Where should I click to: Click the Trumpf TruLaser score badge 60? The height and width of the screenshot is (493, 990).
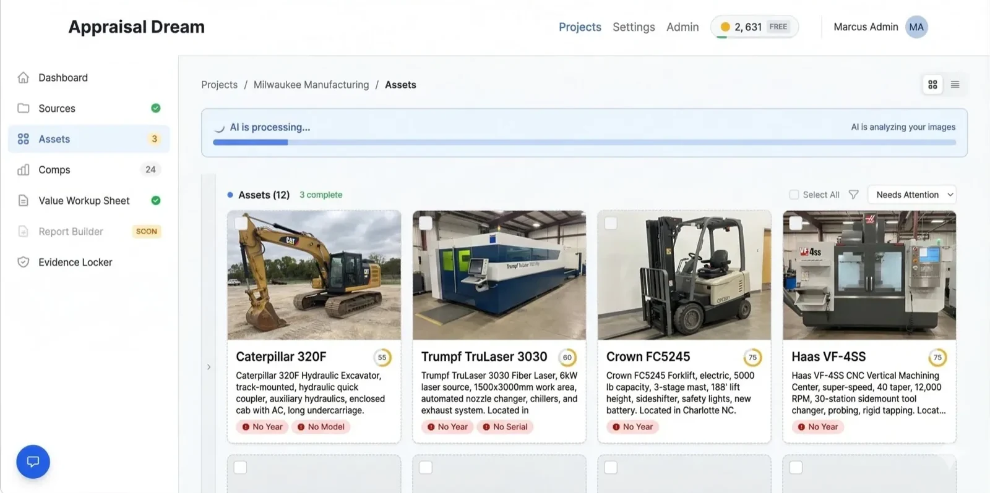pos(567,357)
